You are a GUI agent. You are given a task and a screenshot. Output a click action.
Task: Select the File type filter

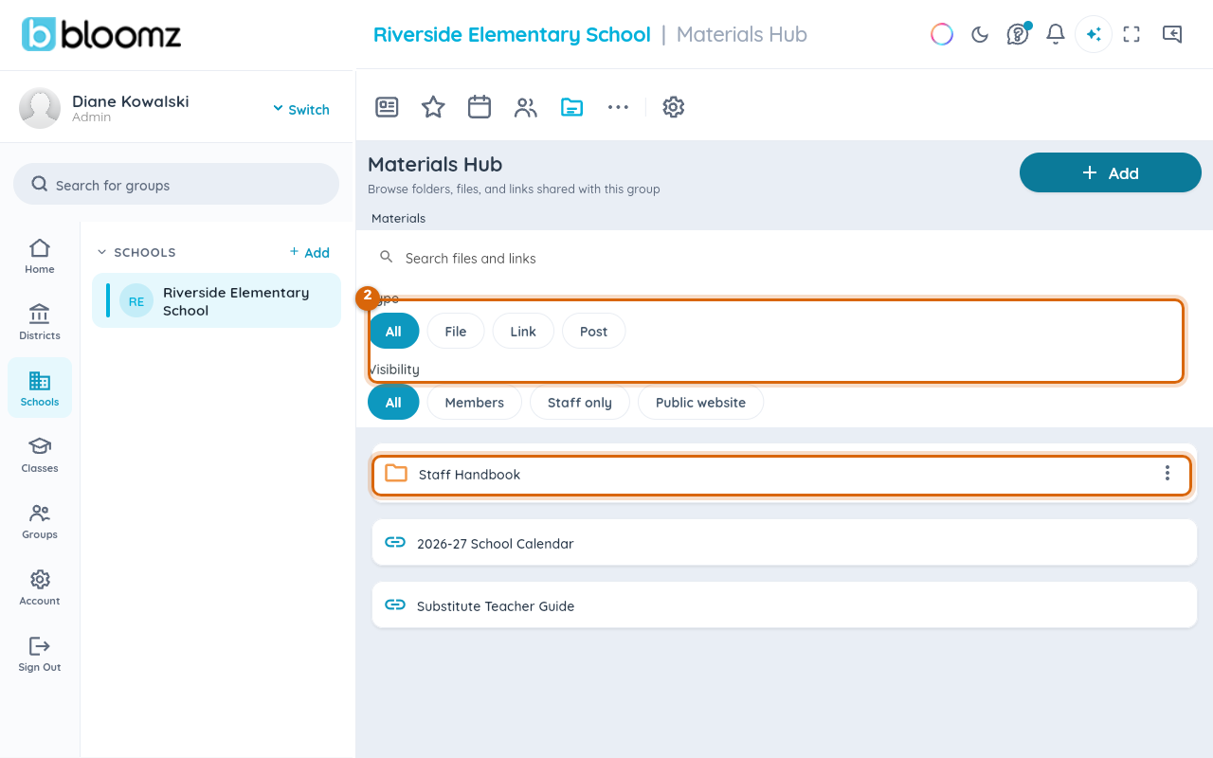(456, 331)
